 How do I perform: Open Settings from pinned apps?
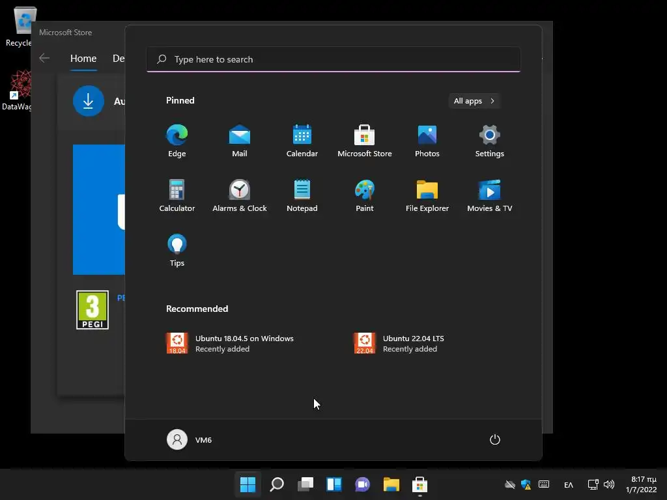[490, 141]
